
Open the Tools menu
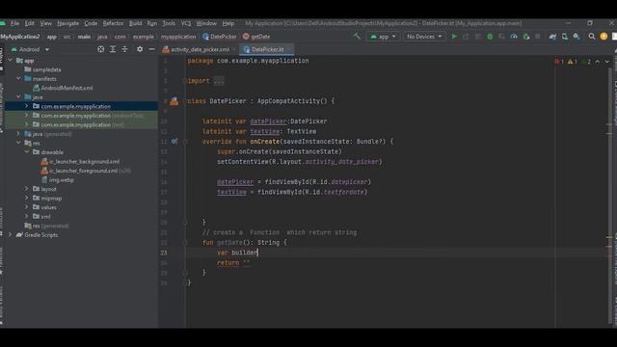169,23
